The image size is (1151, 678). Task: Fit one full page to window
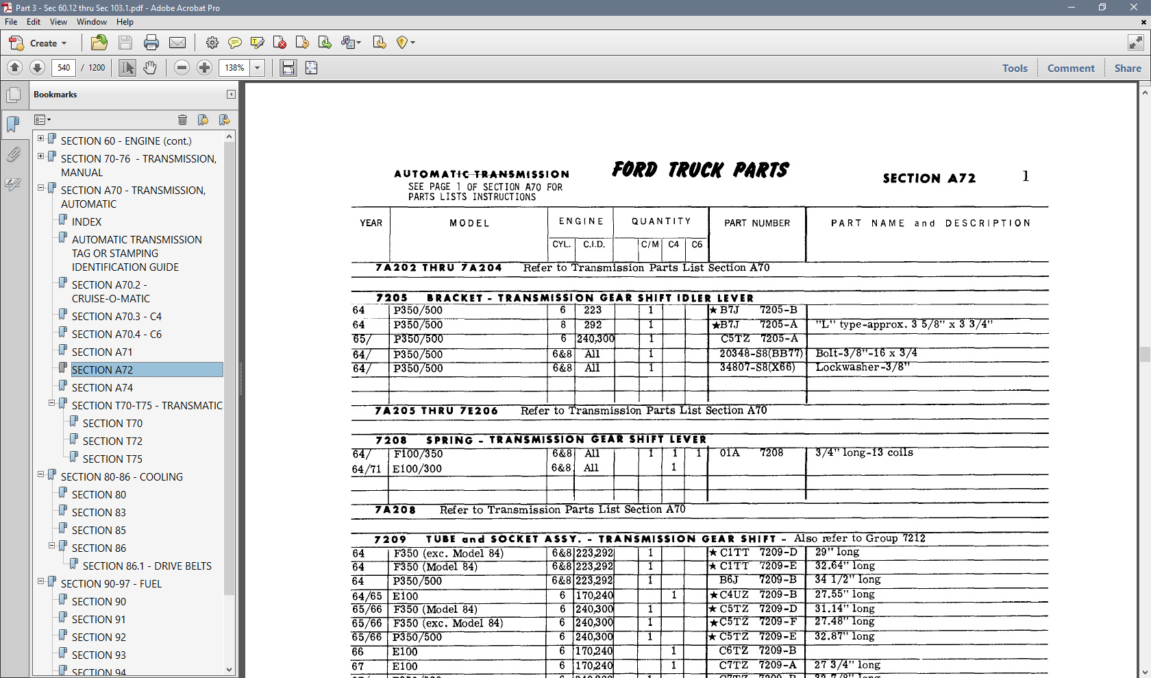pos(311,67)
